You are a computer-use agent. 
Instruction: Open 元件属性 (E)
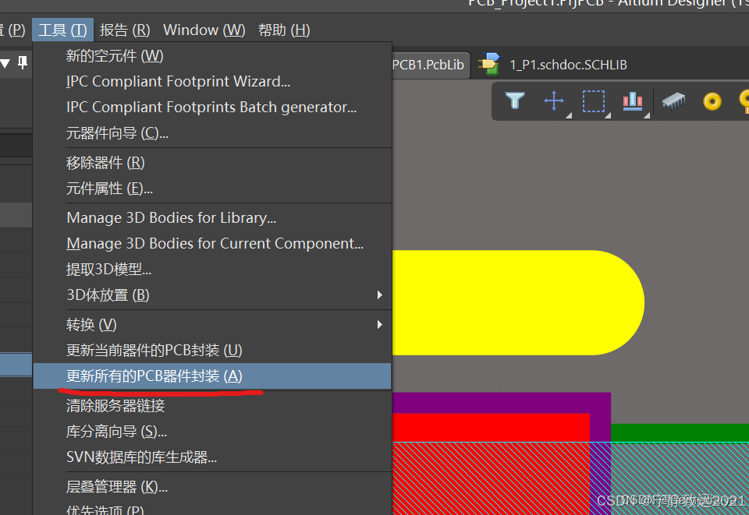(x=212, y=189)
